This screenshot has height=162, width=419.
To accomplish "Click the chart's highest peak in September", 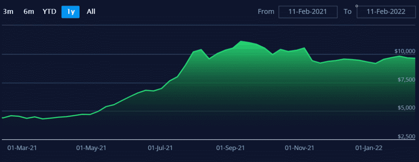I will (241, 41).
